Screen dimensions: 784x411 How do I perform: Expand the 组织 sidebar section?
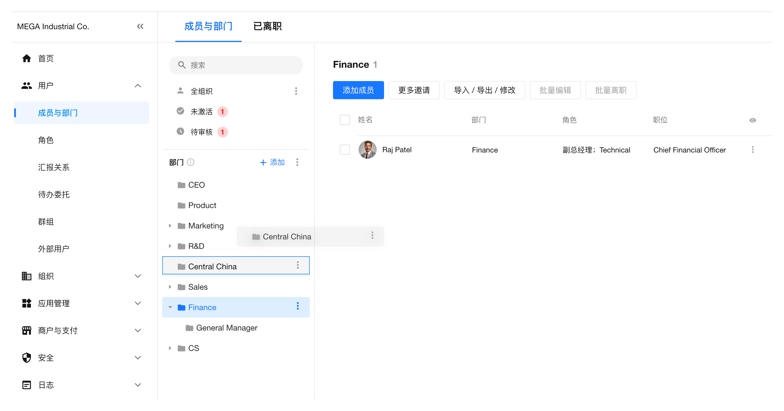pyautogui.click(x=138, y=276)
